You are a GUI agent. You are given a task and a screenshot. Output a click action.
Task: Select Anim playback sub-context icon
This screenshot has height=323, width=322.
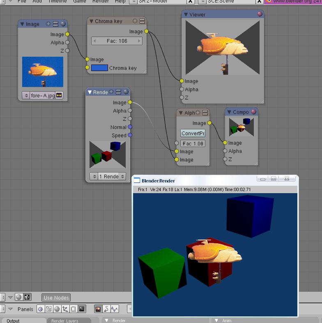pyautogui.click(x=106, y=309)
